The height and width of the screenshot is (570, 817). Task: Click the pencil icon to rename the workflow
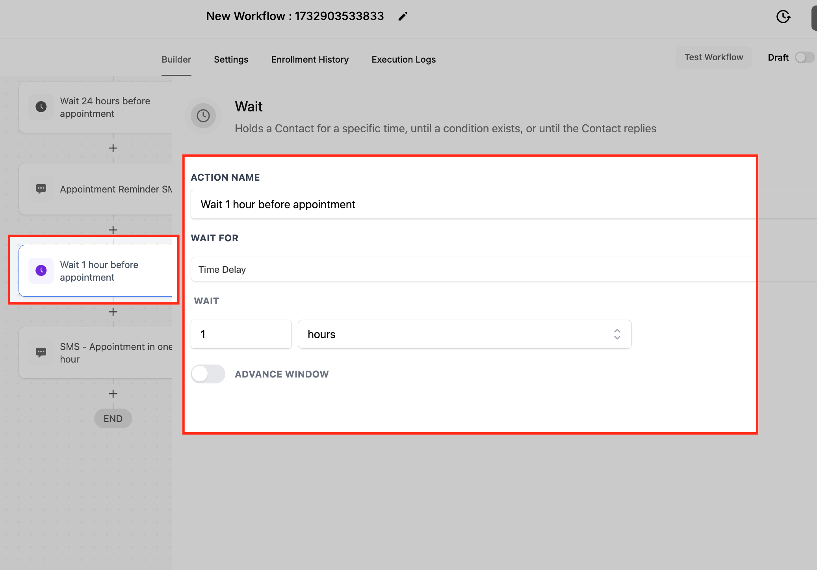coord(403,16)
